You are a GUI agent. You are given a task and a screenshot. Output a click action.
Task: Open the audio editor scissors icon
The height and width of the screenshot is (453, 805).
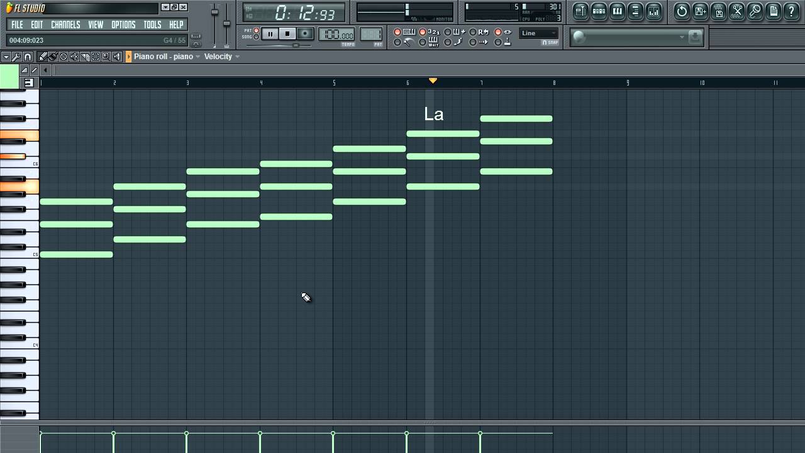coord(736,11)
